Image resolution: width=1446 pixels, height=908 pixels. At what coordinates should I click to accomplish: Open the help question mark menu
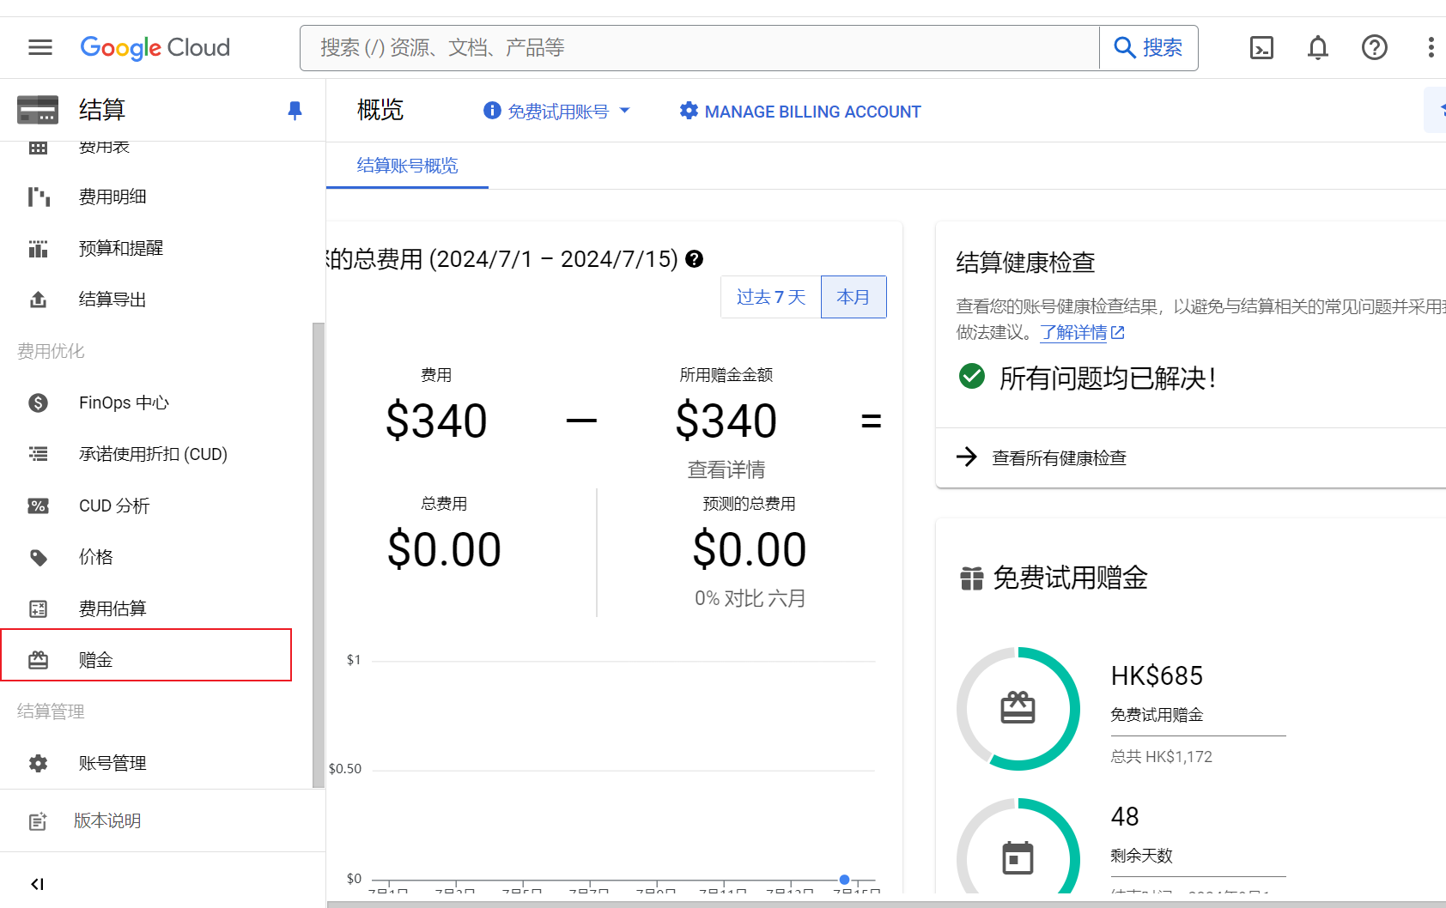[1375, 47]
